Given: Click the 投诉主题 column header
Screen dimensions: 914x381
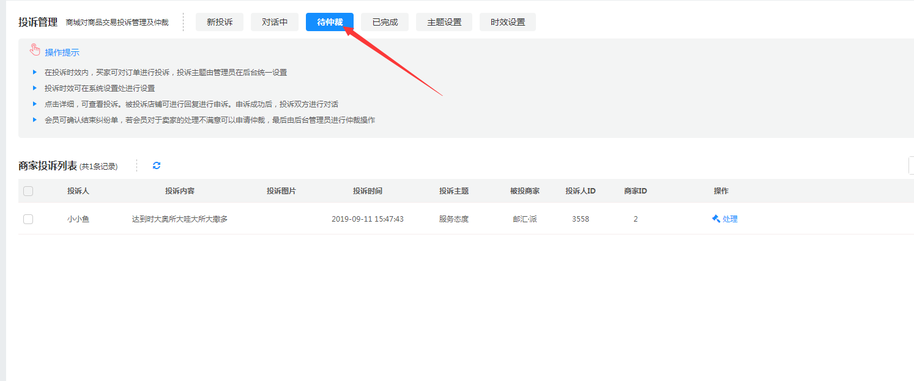Looking at the screenshot, I should (x=453, y=191).
